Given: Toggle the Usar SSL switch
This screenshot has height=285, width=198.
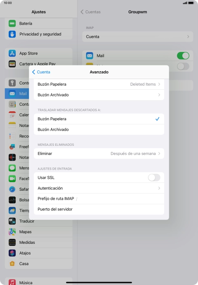Looking at the screenshot, I should [154, 178].
